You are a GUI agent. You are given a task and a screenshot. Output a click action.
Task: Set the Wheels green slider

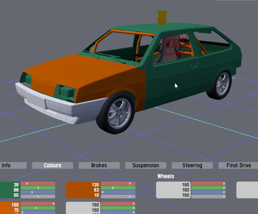tap(208, 188)
